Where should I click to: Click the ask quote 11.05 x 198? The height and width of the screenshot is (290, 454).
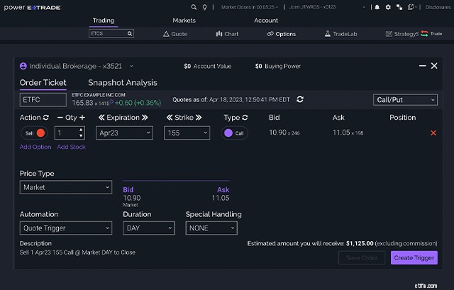[x=348, y=133]
